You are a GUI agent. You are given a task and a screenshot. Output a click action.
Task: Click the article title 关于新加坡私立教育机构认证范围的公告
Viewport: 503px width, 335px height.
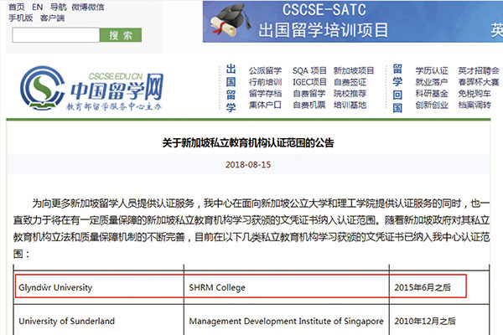(x=248, y=142)
